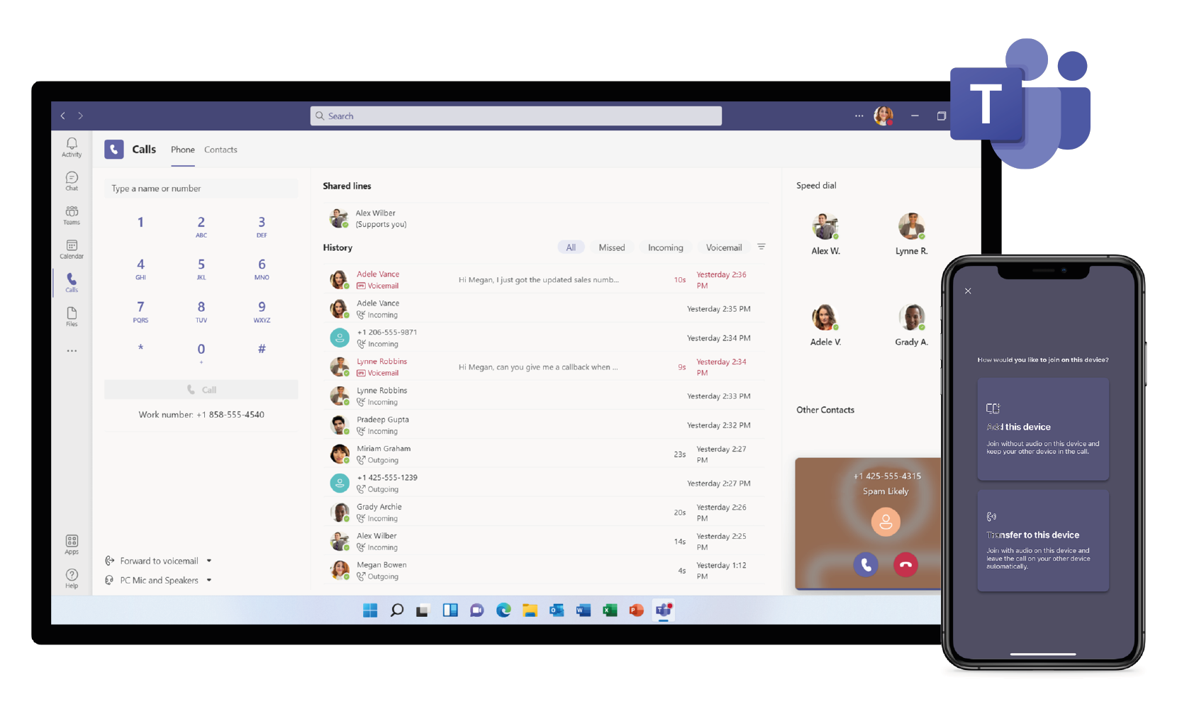
Task: Switch to the Contacts tab
Action: tap(221, 150)
